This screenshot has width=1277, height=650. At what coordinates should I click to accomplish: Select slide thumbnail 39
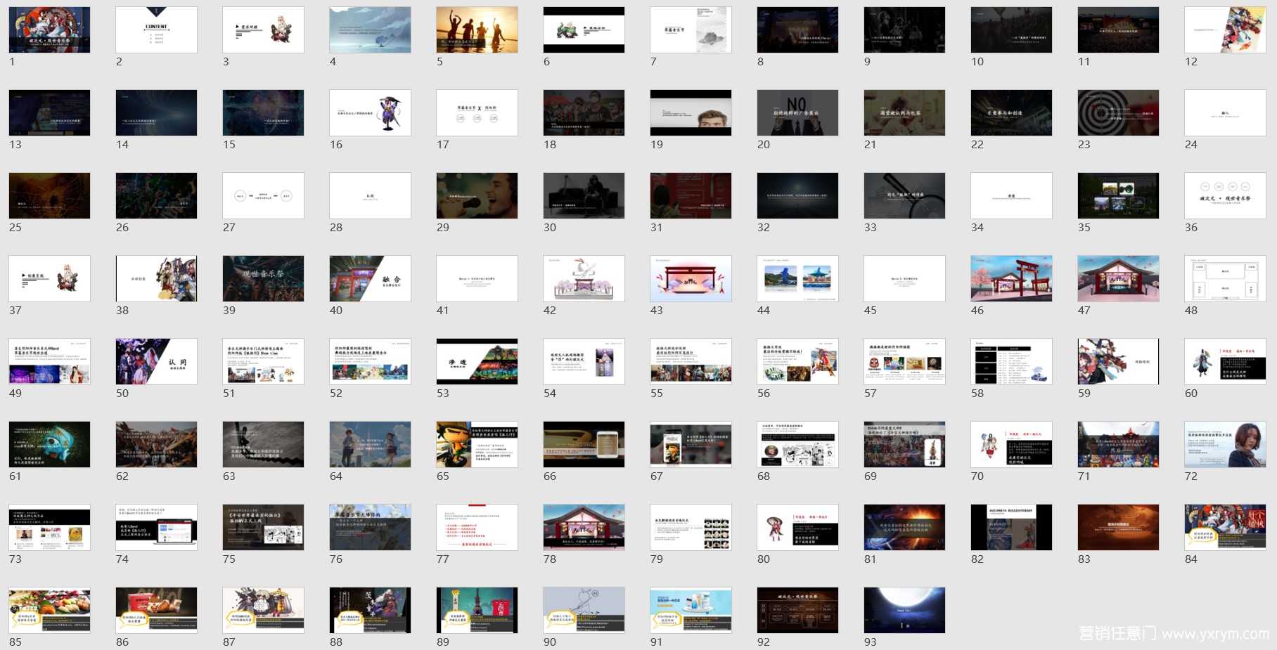tap(263, 278)
